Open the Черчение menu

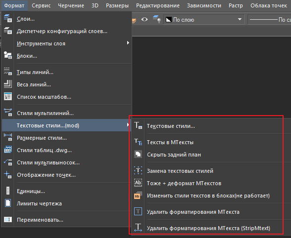[x=71, y=5]
